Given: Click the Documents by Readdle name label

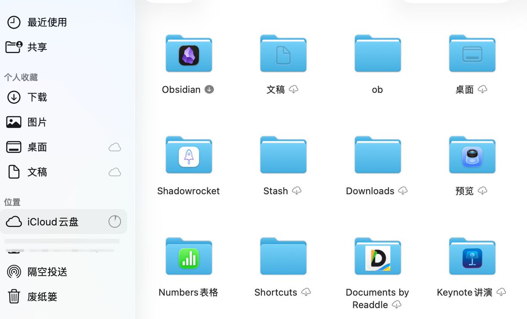Looking at the screenshot, I should click(377, 298).
